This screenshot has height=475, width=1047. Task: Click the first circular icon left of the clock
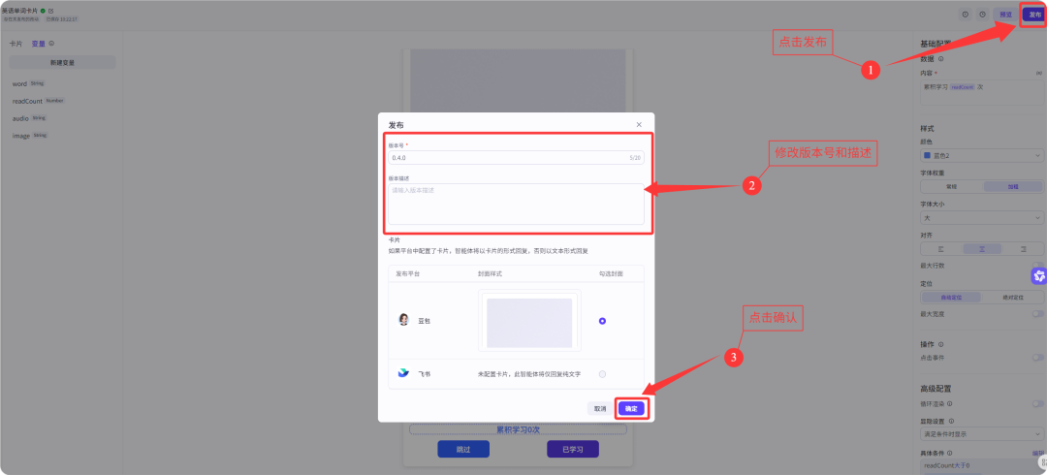(965, 14)
